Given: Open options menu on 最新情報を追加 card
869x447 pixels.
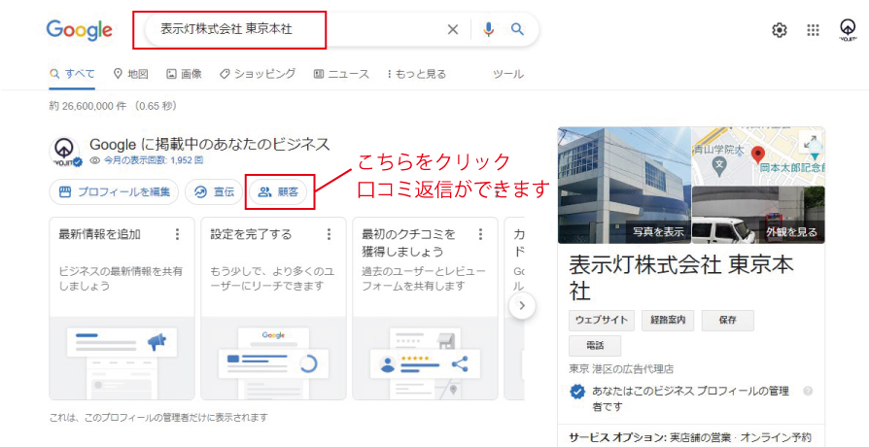Looking at the screenshot, I should coord(177,234).
